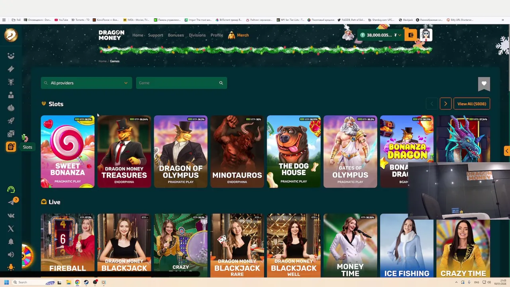Open the X social link icon

click(11, 229)
